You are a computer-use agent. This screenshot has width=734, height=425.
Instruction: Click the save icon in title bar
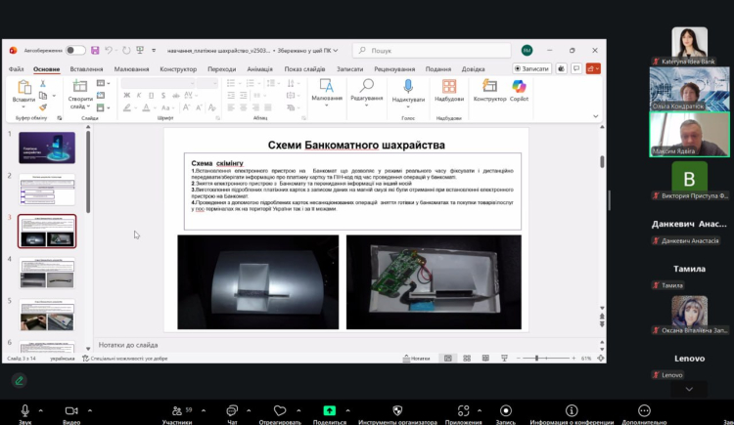(x=95, y=50)
